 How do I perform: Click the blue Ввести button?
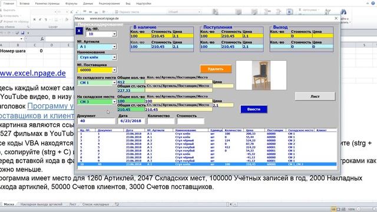pyautogui.click(x=254, y=109)
